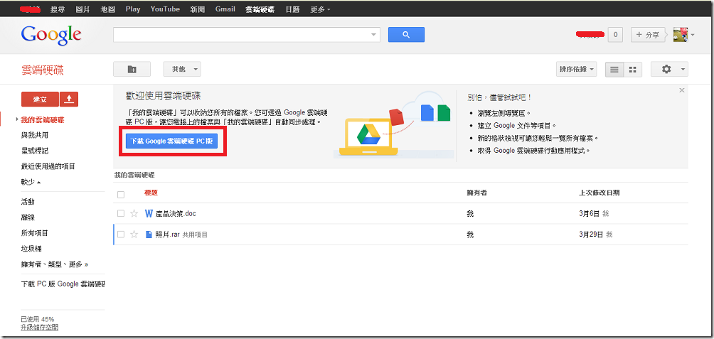This screenshot has height=339, width=714.
Task: Tick the checkbox for 產品決策.doc
Action: [121, 213]
